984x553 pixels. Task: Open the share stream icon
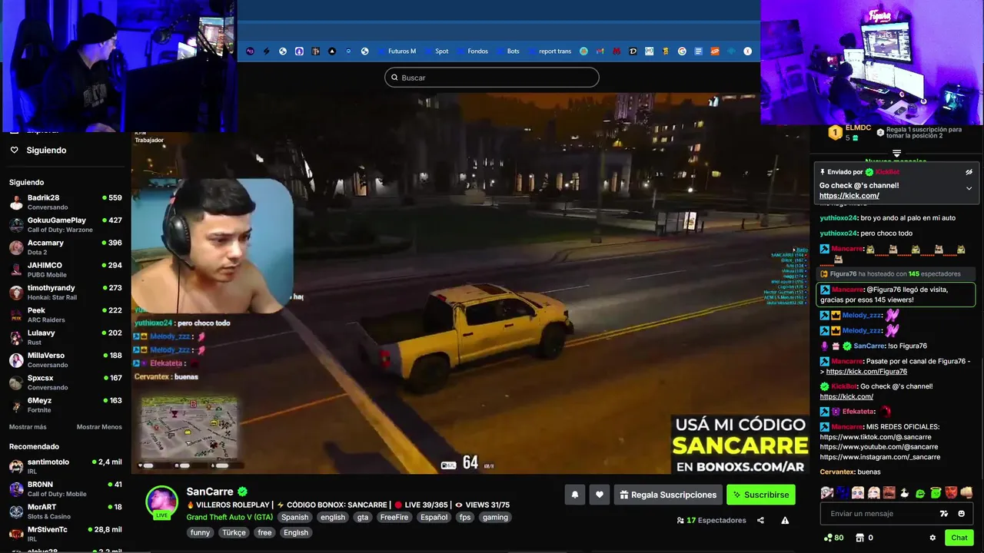(760, 520)
